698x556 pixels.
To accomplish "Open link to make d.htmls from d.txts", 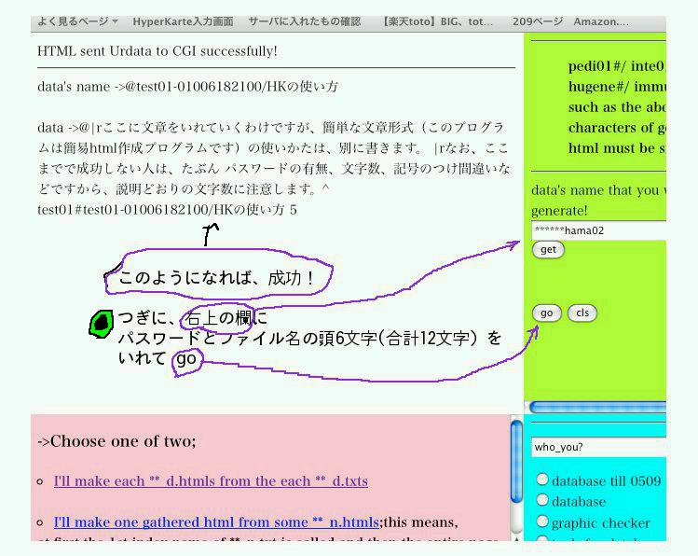I will click(x=211, y=481).
